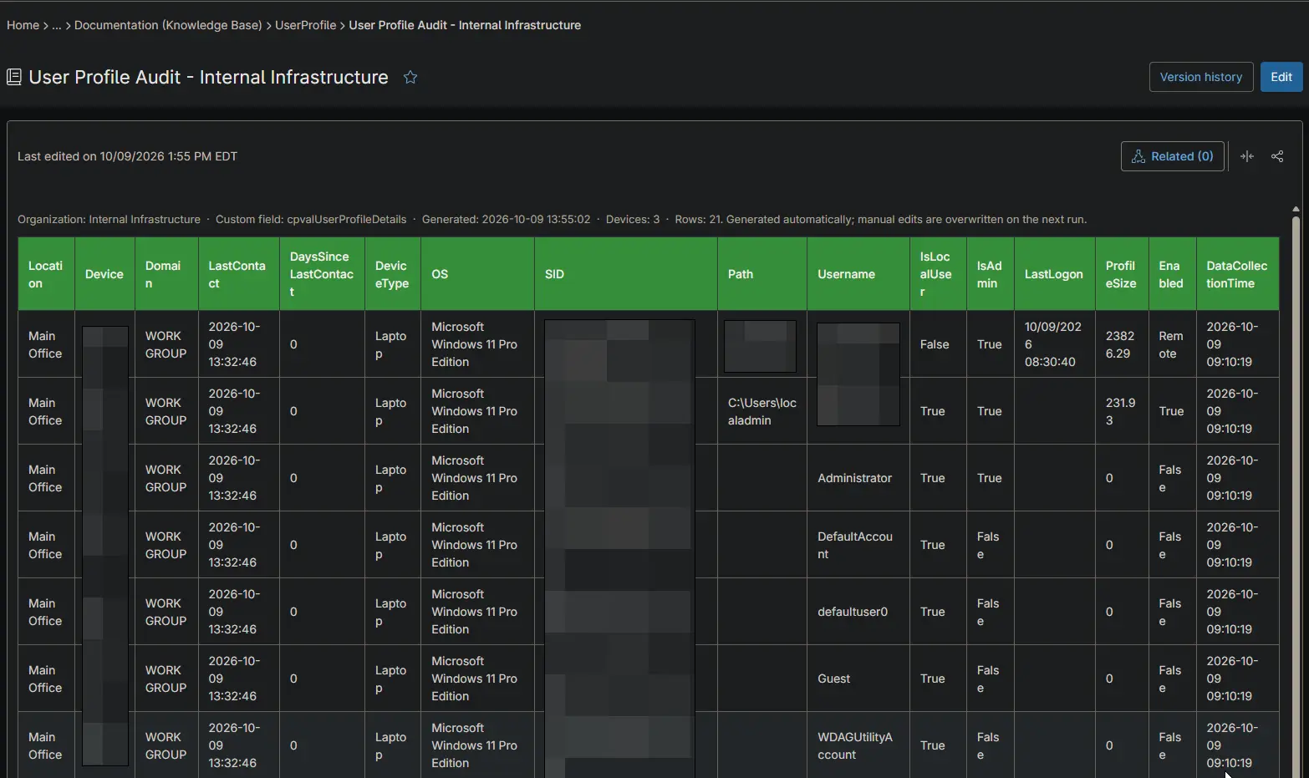This screenshot has height=778, width=1309.
Task: Select the C:\Users\locaadmin path cell
Action: click(x=762, y=411)
